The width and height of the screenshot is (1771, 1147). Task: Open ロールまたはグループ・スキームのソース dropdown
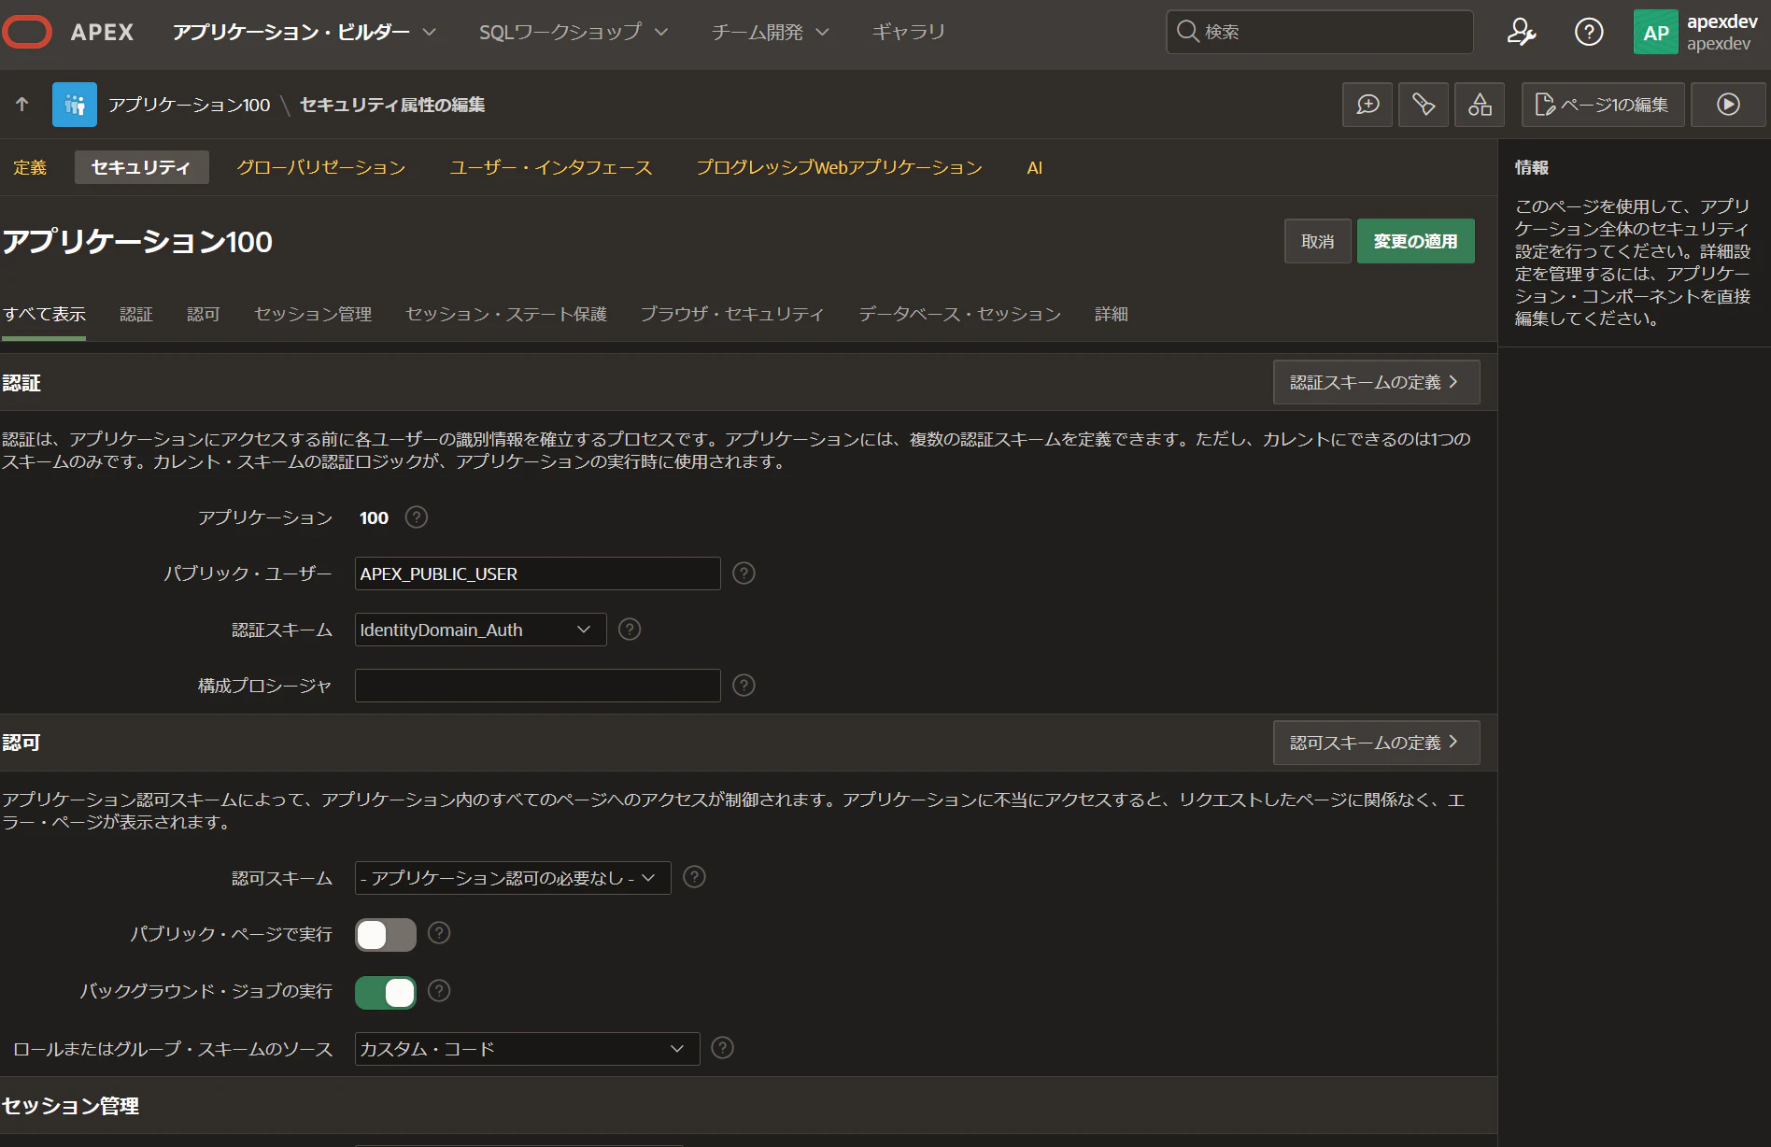[528, 1049]
